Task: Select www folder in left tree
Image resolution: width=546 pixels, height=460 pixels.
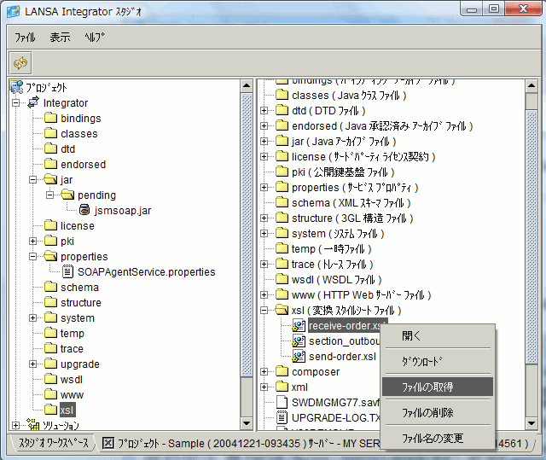Action: click(x=72, y=394)
